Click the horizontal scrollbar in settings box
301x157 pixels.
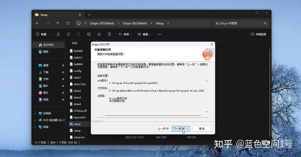pyautogui.click(x=153, y=115)
